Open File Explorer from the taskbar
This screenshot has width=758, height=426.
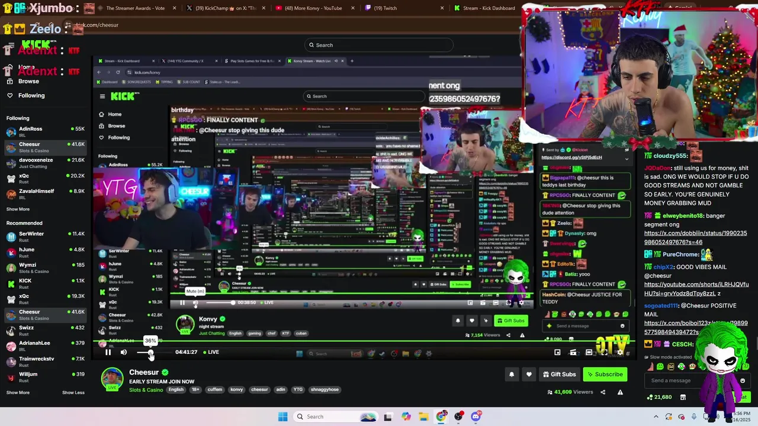tap(423, 417)
